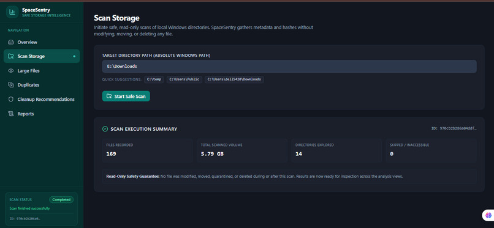Click the green active dot beside Scan Storage
The width and height of the screenshot is (494, 228).
pyautogui.click(x=74, y=56)
